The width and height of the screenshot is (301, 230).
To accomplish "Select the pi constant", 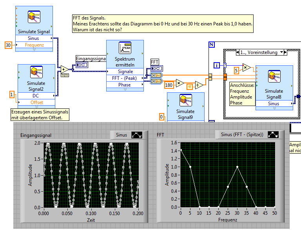I will coord(190,87).
